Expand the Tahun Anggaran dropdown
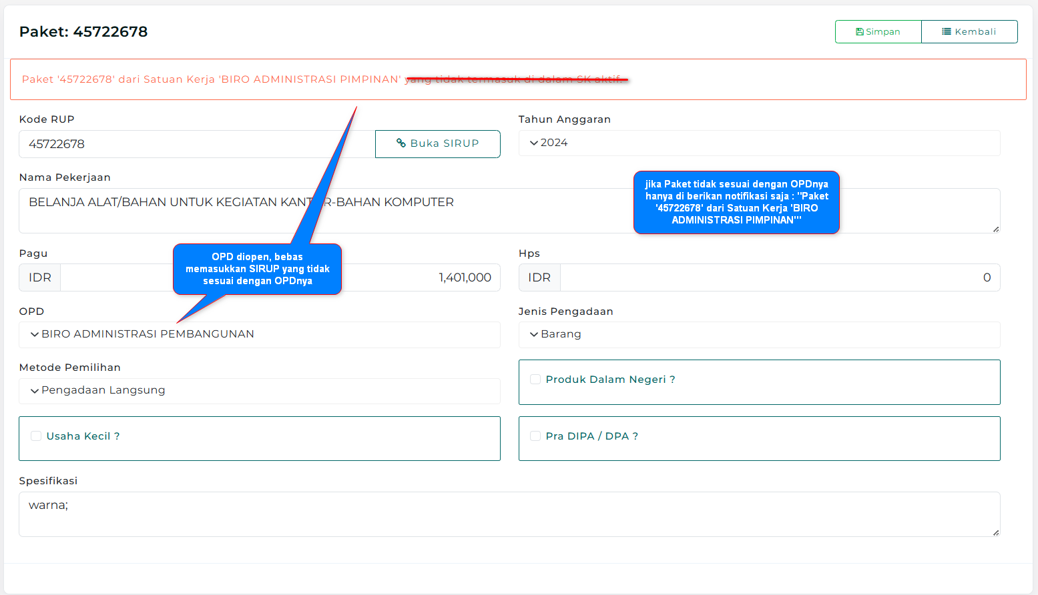 click(758, 143)
